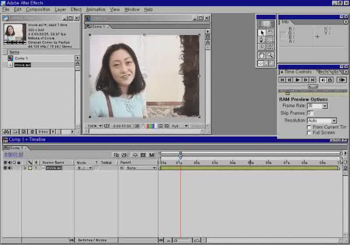This screenshot has height=245, width=350.
Task: Jump to last frame in Time Controls
Action: (313, 80)
